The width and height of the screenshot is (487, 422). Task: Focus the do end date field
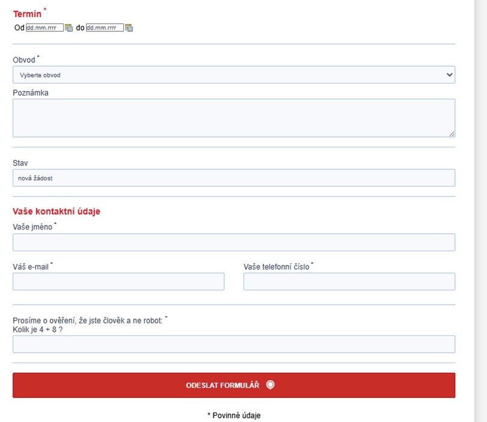105,28
